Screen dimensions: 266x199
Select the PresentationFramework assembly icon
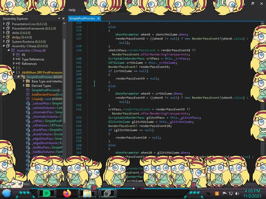[x=8, y=28]
